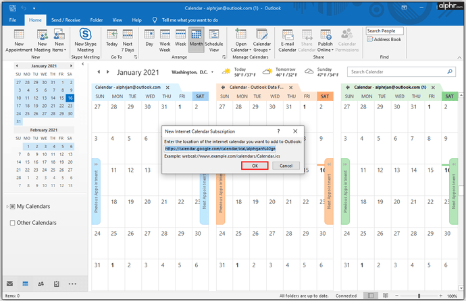Start a New Skype Meeting
The width and height of the screenshot is (466, 301).
point(85,40)
